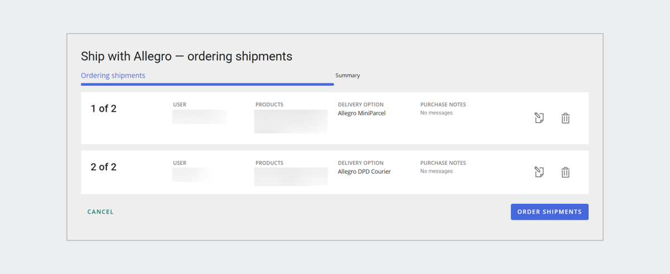The image size is (670, 274).
Task: Click the blue progress bar under Ordering shipments
Action: (207, 84)
